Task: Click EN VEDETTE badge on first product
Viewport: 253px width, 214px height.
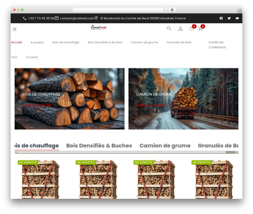Action: (x=28, y=162)
